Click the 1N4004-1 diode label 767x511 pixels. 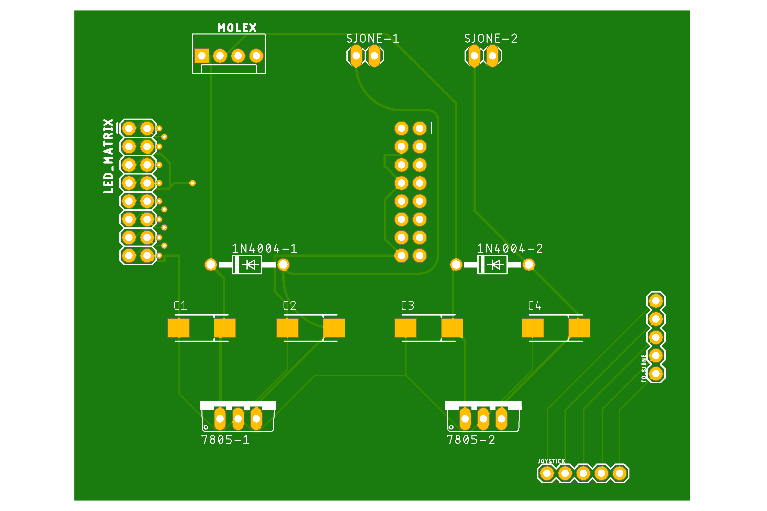[x=264, y=249]
